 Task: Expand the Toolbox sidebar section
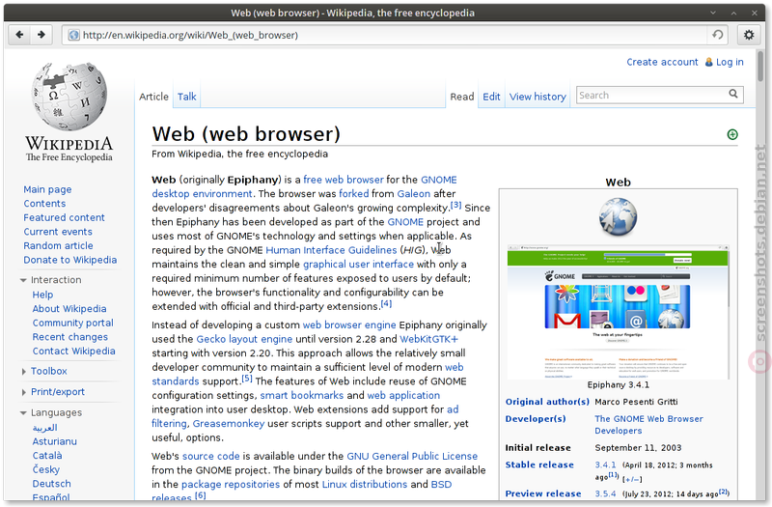coord(23,372)
